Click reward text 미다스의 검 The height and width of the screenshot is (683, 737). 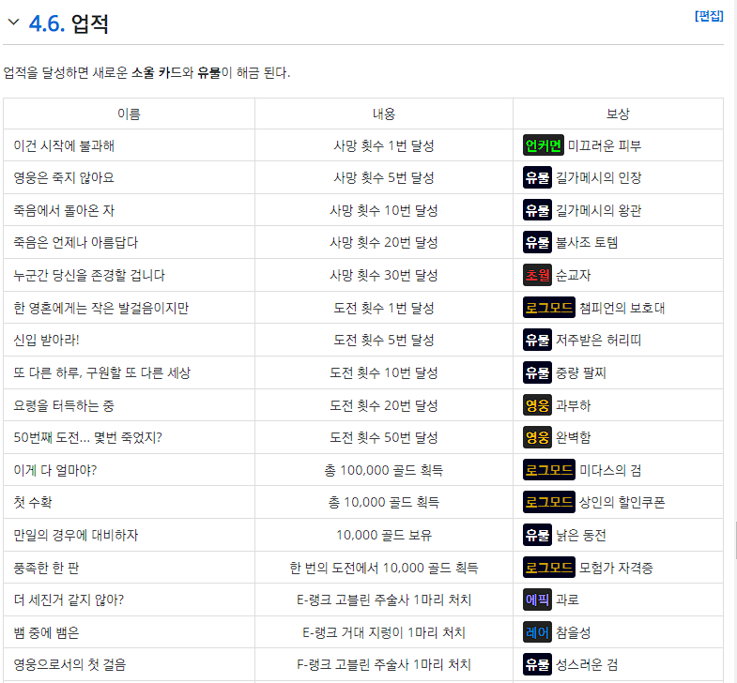coord(610,470)
